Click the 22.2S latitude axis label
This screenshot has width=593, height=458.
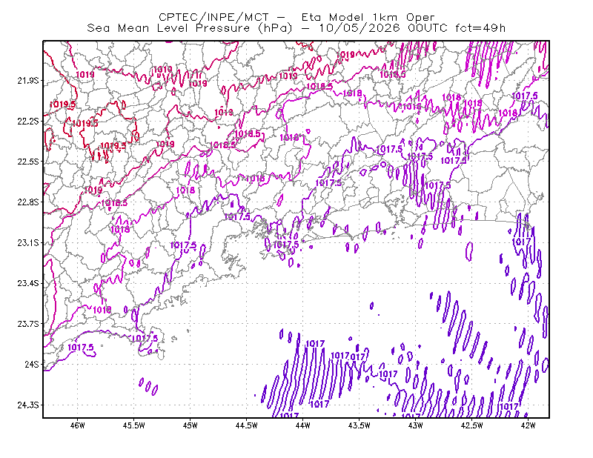click(x=28, y=122)
